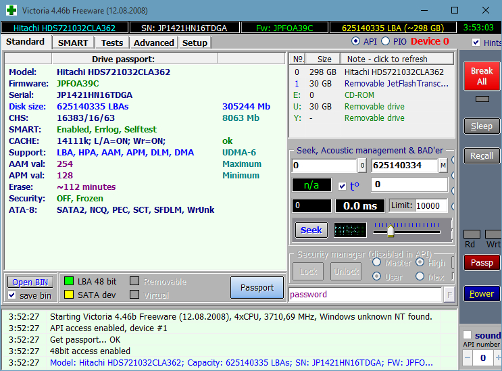Open the SMART tab
This screenshot has height=371, width=502.
coord(73,43)
